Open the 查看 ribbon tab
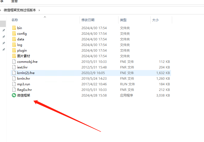The width and height of the screenshot is (204, 142). [x=14, y=1]
